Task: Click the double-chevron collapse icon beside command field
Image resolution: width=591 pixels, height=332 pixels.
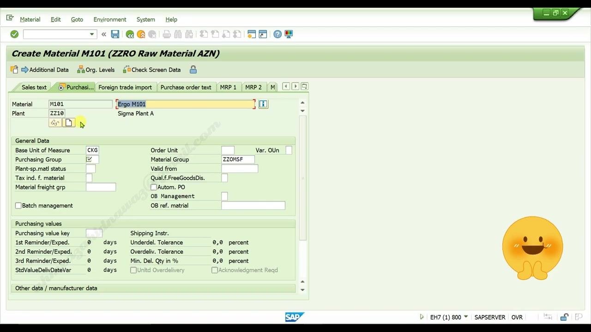Action: 104,34
